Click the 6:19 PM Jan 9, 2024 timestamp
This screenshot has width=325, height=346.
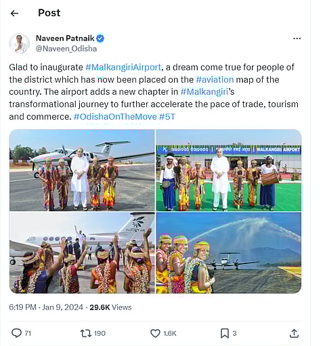tap(46, 307)
